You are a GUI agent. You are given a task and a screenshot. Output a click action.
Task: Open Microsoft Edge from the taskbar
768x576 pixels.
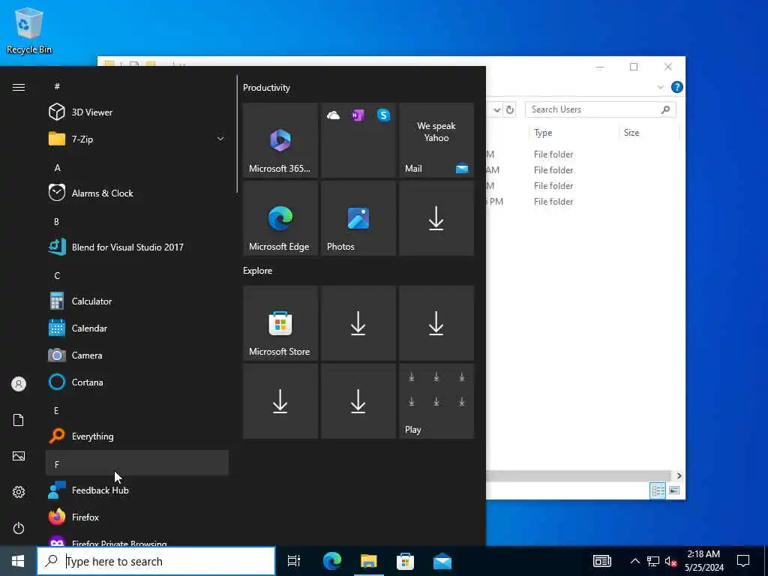pyautogui.click(x=332, y=561)
